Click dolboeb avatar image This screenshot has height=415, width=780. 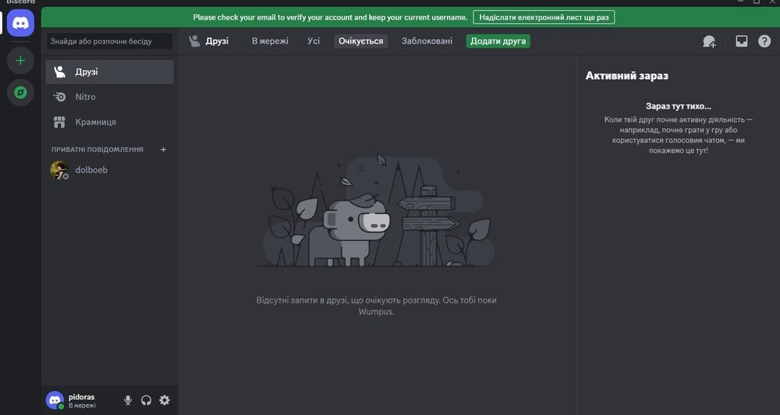pos(59,170)
